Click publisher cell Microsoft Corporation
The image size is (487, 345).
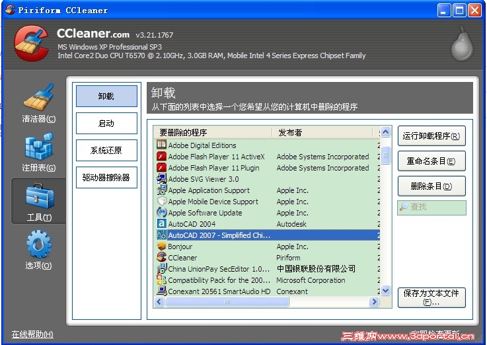pyautogui.click(x=311, y=280)
